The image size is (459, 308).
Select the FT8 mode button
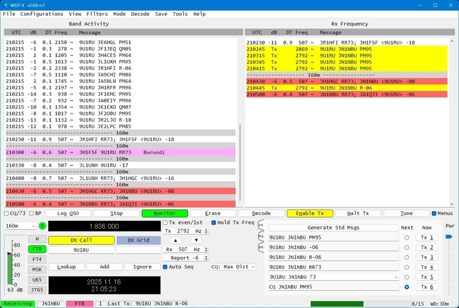pos(37,249)
